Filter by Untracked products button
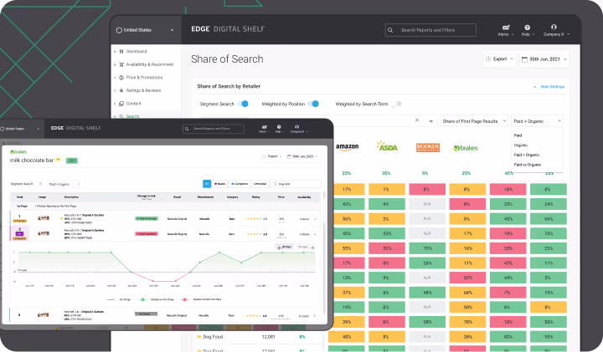 [x=260, y=184]
